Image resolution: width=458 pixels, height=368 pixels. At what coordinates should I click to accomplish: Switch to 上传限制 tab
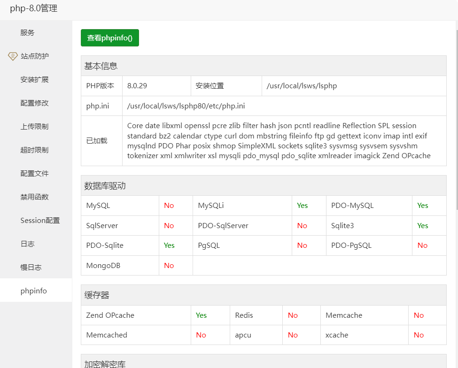point(34,127)
